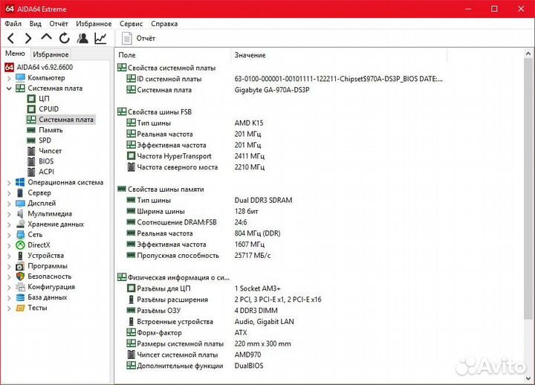Expand the Сеть tree node
Image resolution: width=535 pixels, height=385 pixels.
(9, 235)
